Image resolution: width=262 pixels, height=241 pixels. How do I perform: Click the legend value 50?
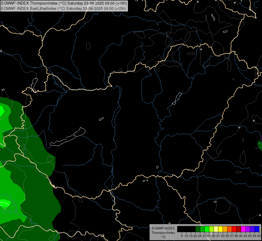(x=250, y=236)
